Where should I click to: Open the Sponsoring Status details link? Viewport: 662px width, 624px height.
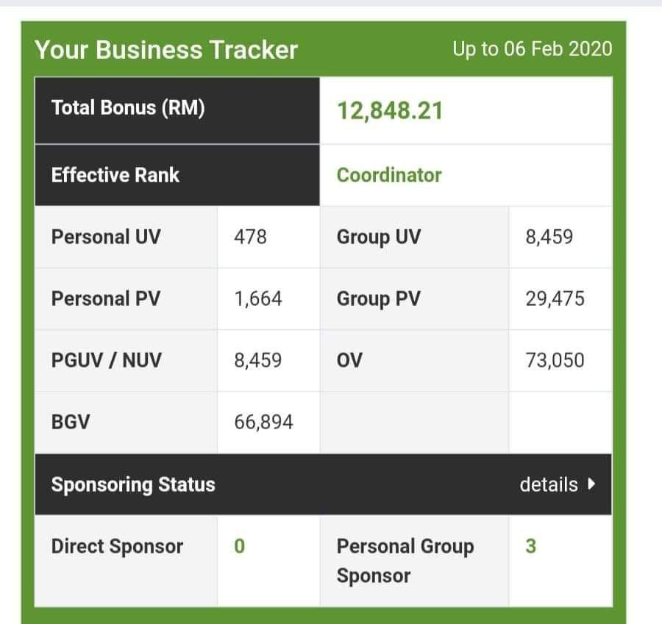click(x=549, y=484)
